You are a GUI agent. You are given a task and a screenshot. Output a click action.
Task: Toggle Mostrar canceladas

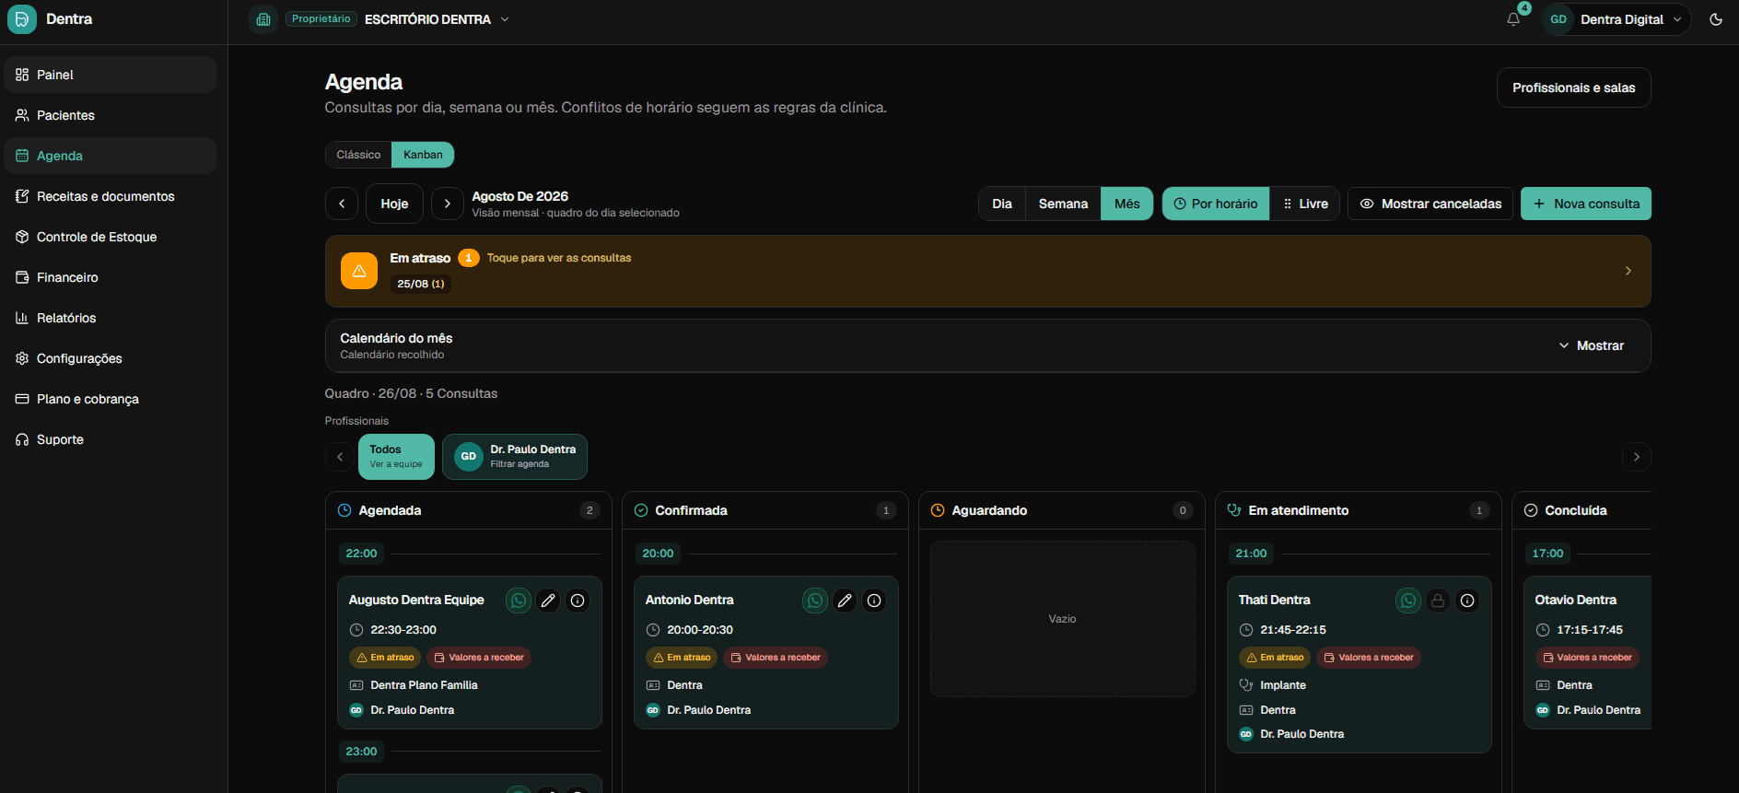tap(1430, 204)
